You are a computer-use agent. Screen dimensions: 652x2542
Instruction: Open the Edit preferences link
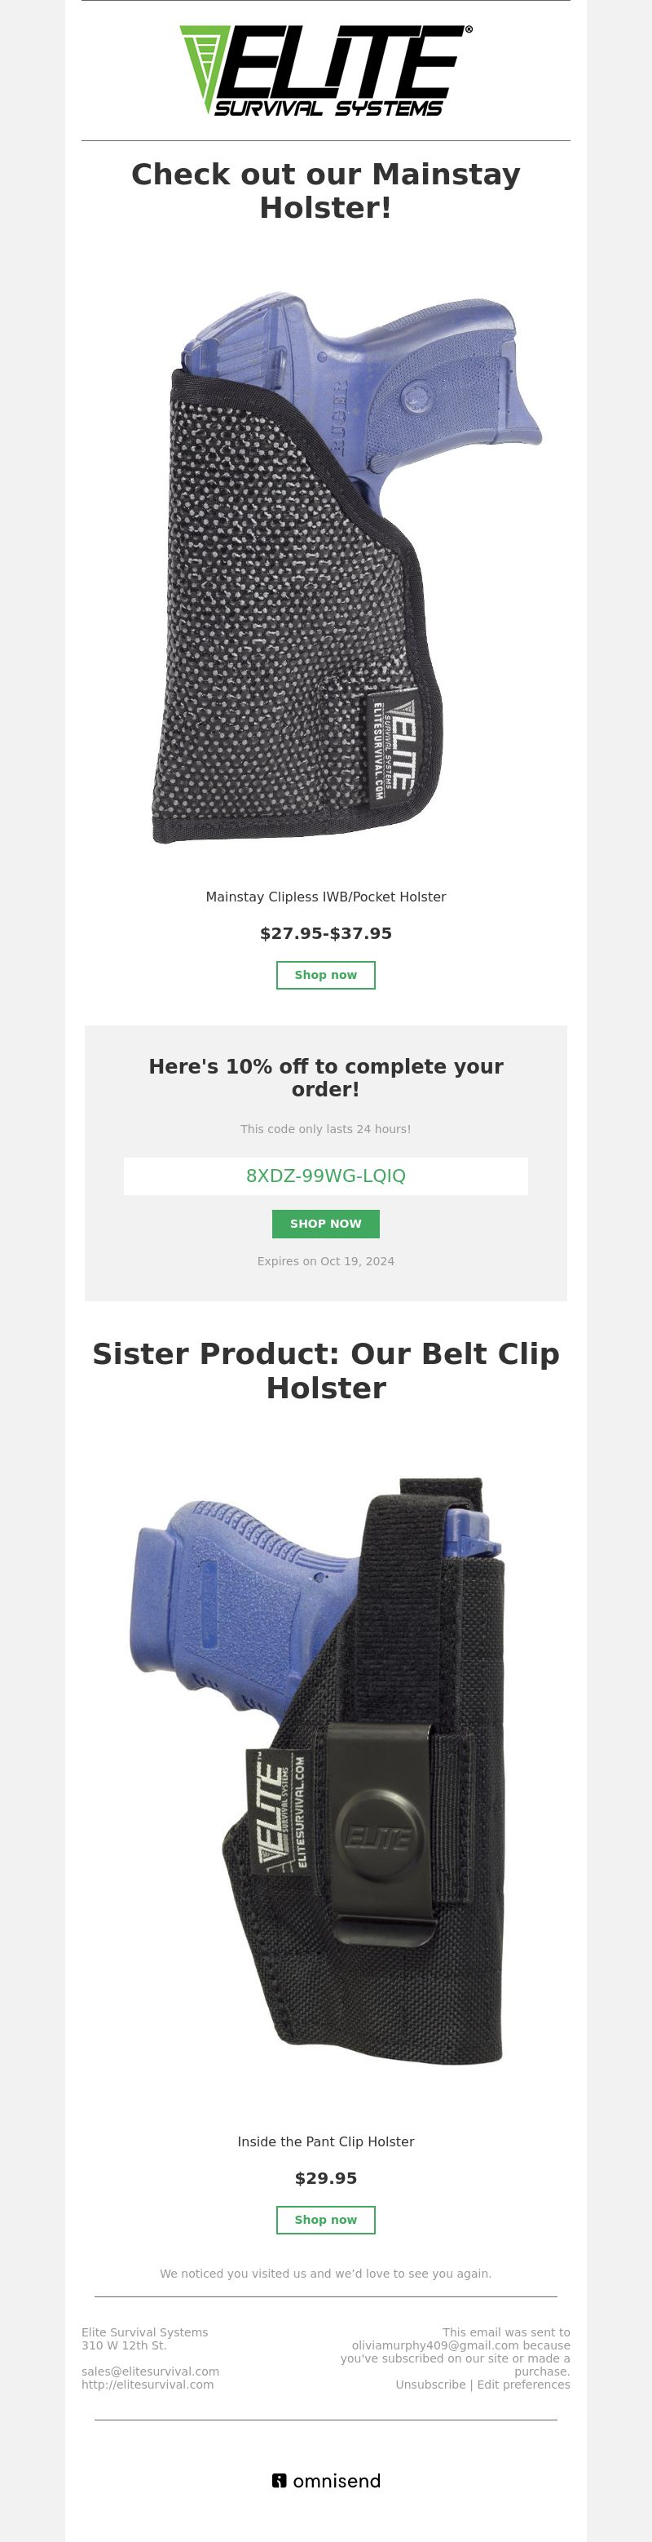[524, 2384]
